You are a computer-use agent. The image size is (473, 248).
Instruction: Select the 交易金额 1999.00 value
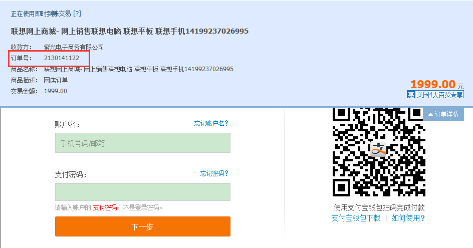click(x=56, y=91)
